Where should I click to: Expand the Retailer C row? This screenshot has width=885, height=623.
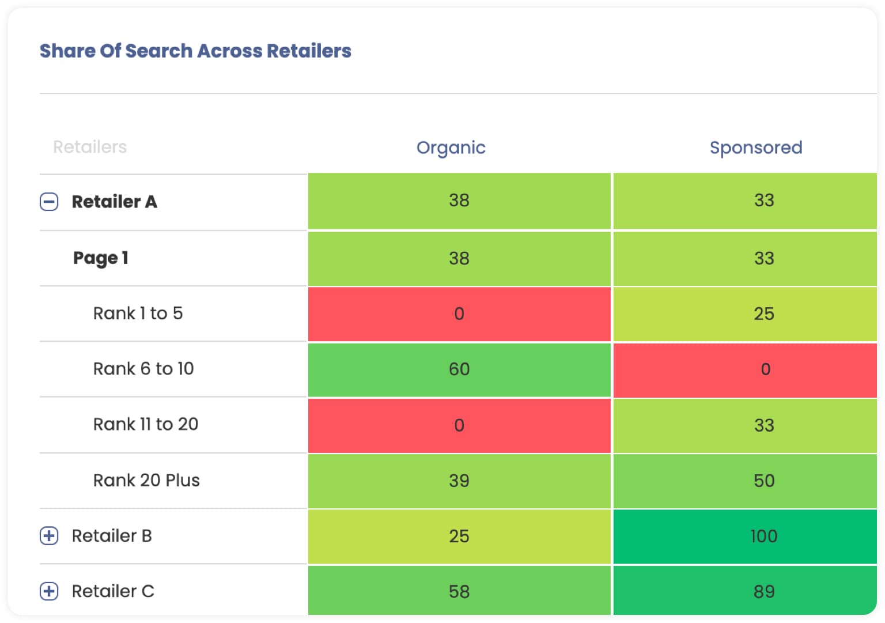[x=49, y=591]
